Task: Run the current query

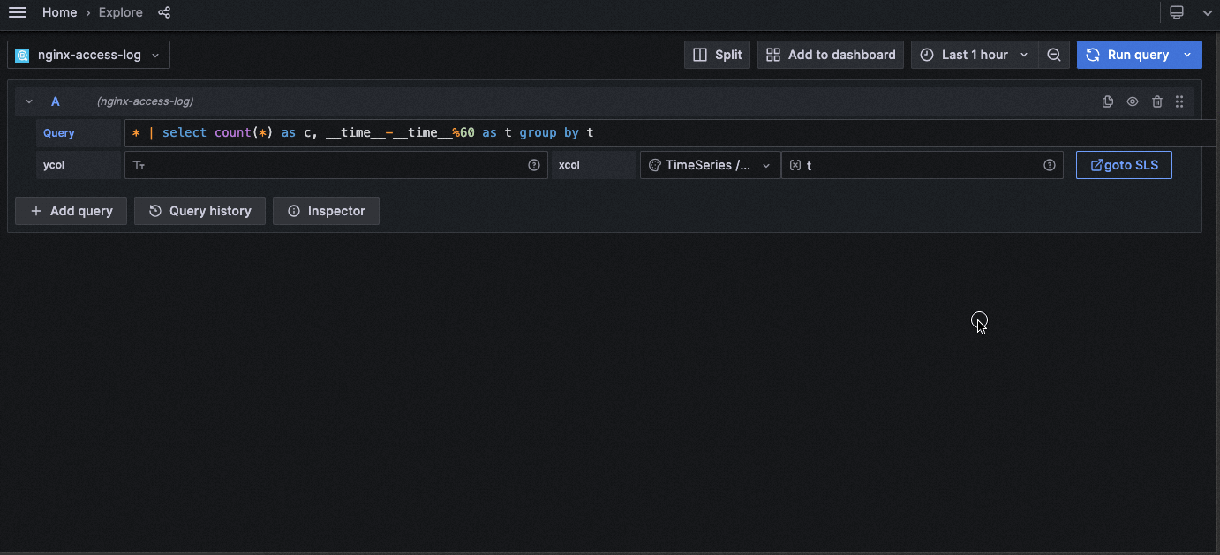Action: pyautogui.click(x=1131, y=54)
